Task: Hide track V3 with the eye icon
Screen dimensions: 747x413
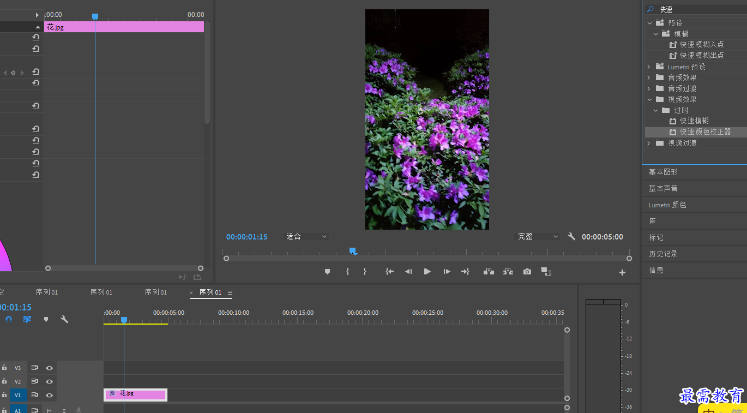Action: click(x=49, y=368)
